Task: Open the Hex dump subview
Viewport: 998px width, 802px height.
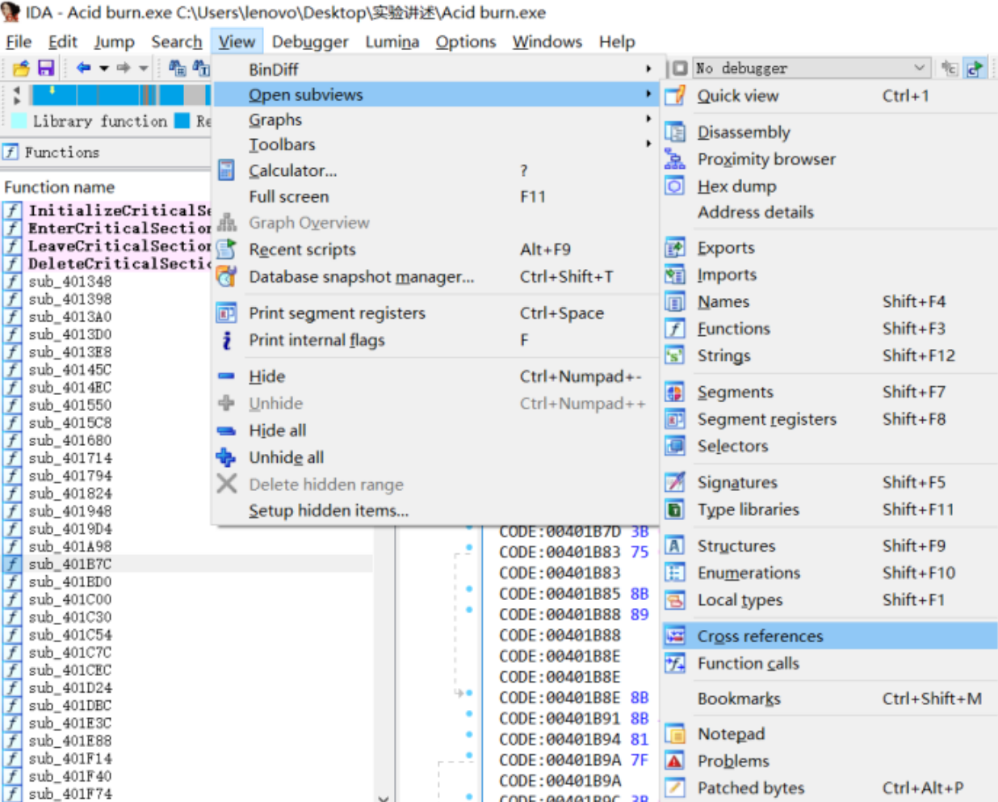Action: (829, 186)
